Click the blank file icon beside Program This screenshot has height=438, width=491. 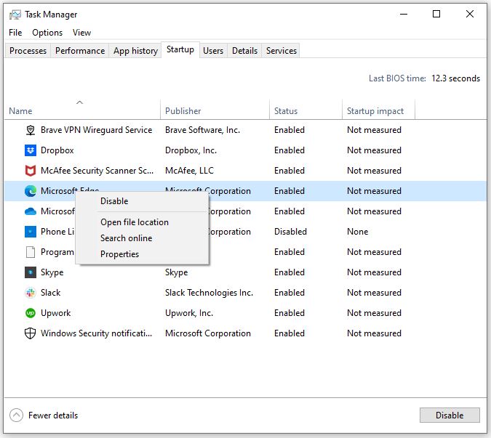(31, 252)
